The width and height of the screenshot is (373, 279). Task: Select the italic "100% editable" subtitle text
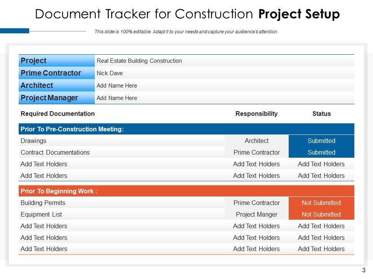coord(186,32)
